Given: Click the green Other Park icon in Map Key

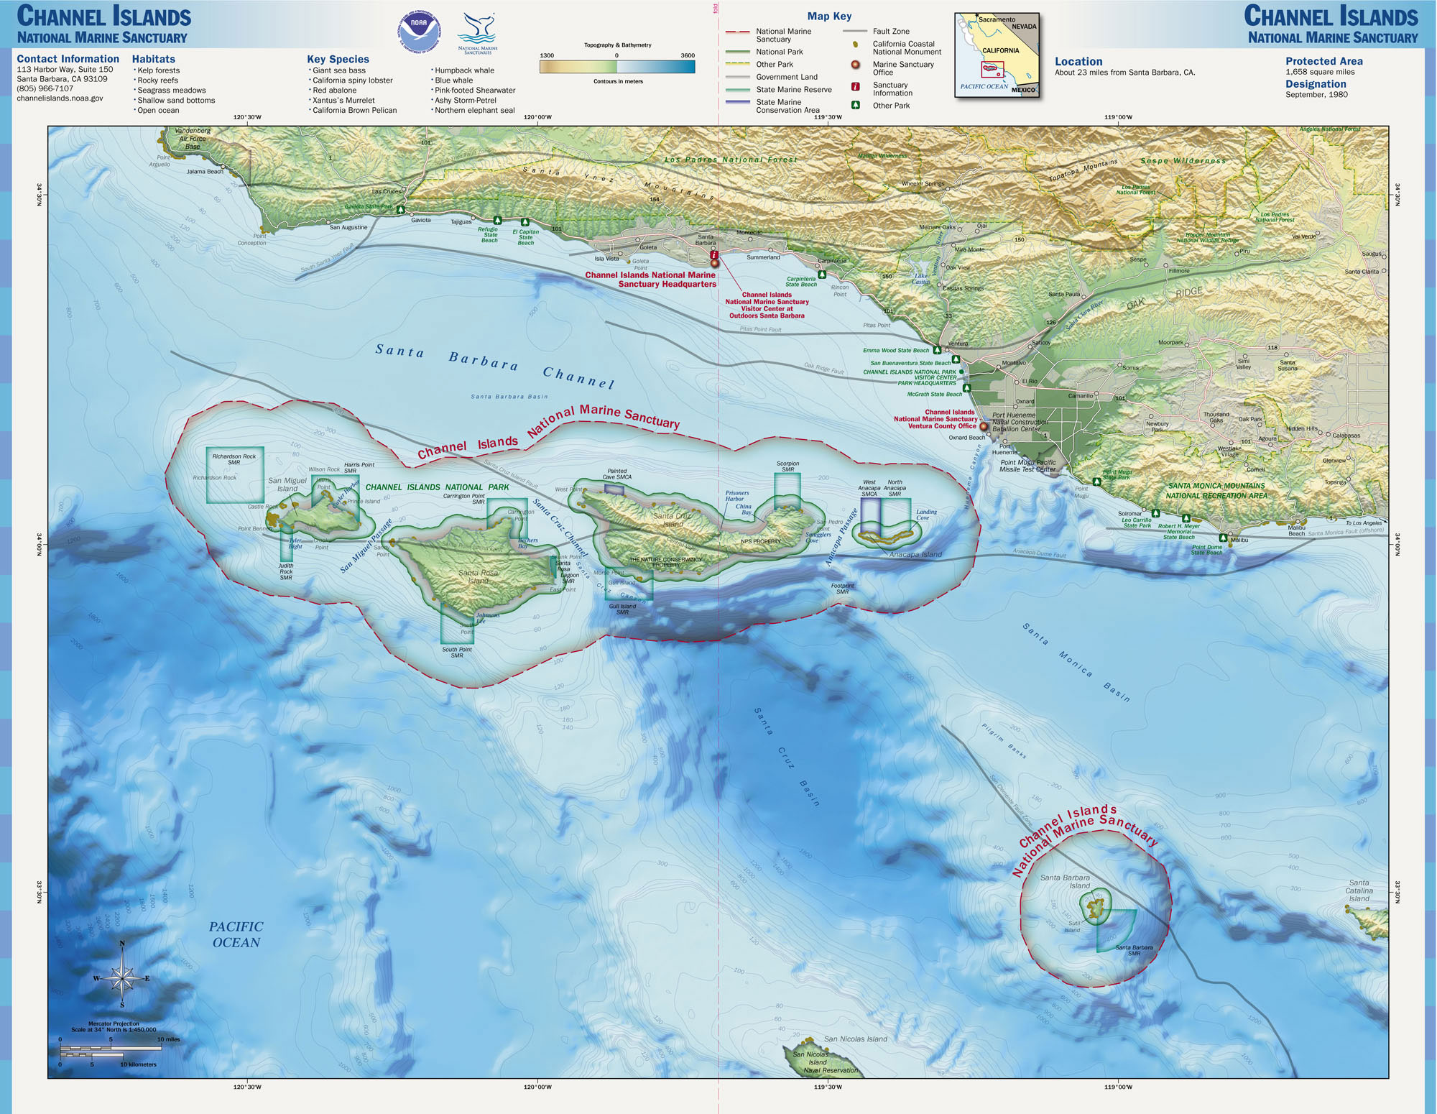Looking at the screenshot, I should (856, 105).
